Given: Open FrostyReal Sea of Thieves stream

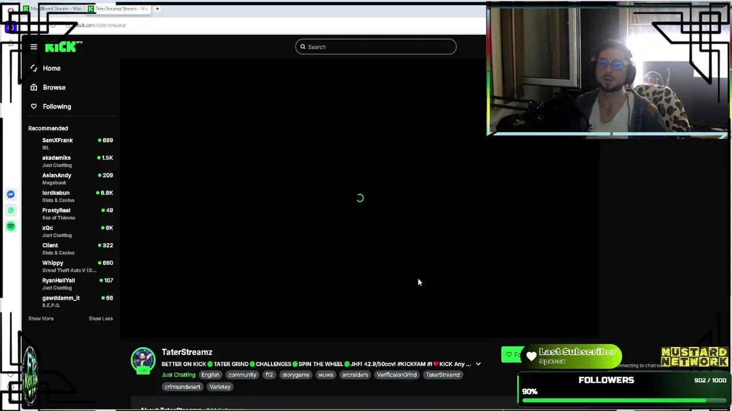Looking at the screenshot, I should pyautogui.click(x=71, y=213).
